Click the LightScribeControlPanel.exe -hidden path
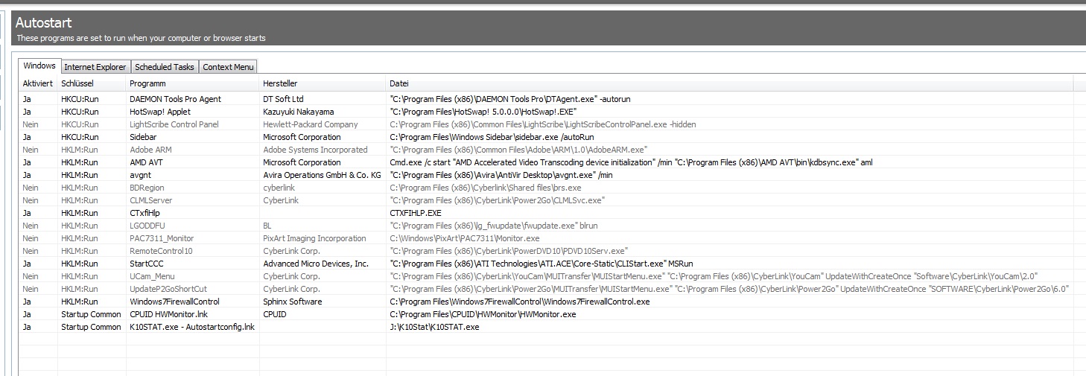The width and height of the screenshot is (1086, 376). pos(543,124)
